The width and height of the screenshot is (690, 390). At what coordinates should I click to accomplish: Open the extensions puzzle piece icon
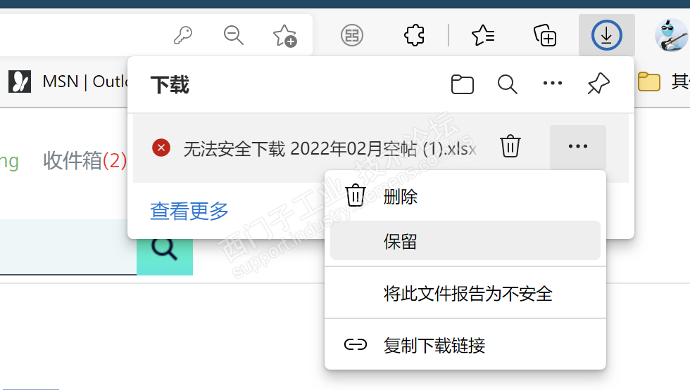coord(414,35)
